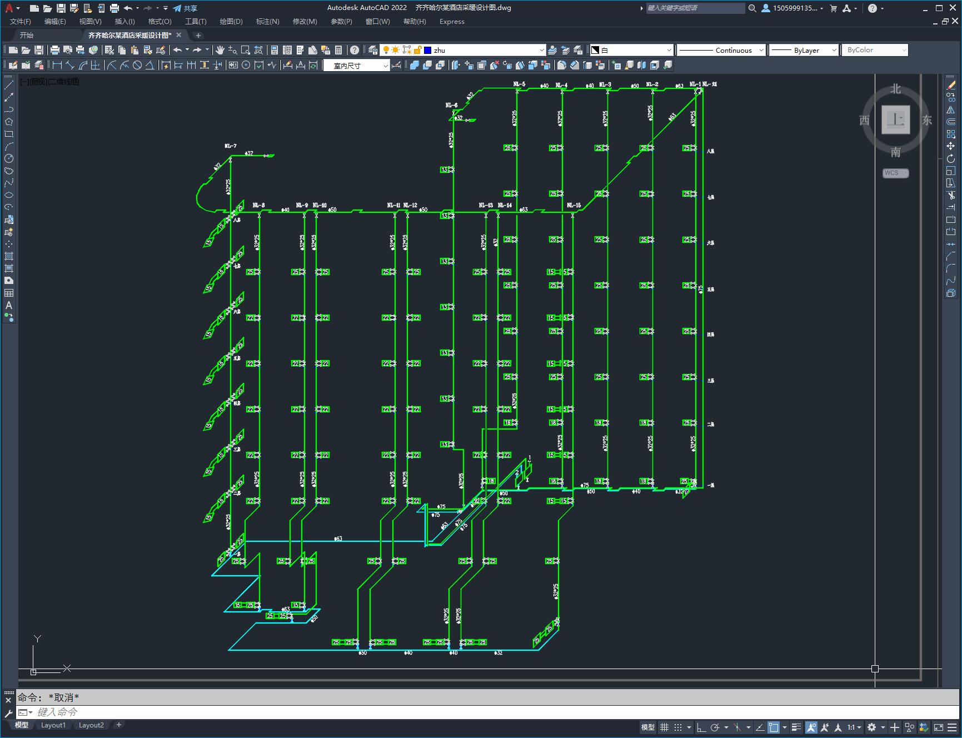Click the WCS button under ViewCube
Screen dimensions: 962x738
(895, 173)
